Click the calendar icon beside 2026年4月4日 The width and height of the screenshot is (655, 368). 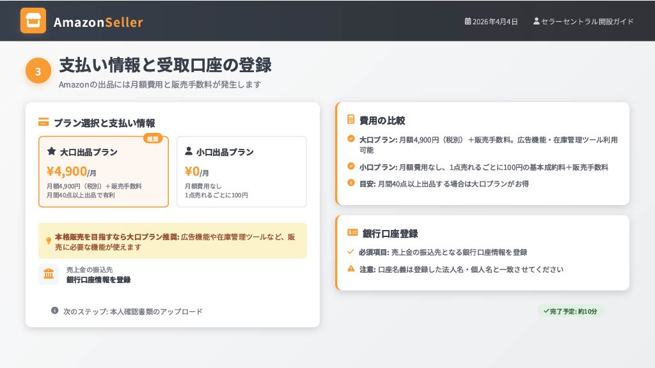468,22
